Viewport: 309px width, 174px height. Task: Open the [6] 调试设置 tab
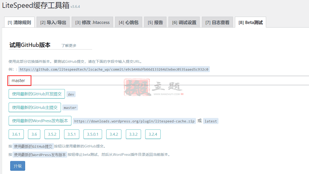[184, 22]
